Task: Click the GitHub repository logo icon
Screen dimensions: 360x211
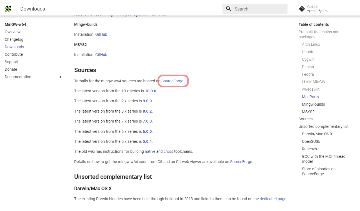Action: [x=302, y=9]
